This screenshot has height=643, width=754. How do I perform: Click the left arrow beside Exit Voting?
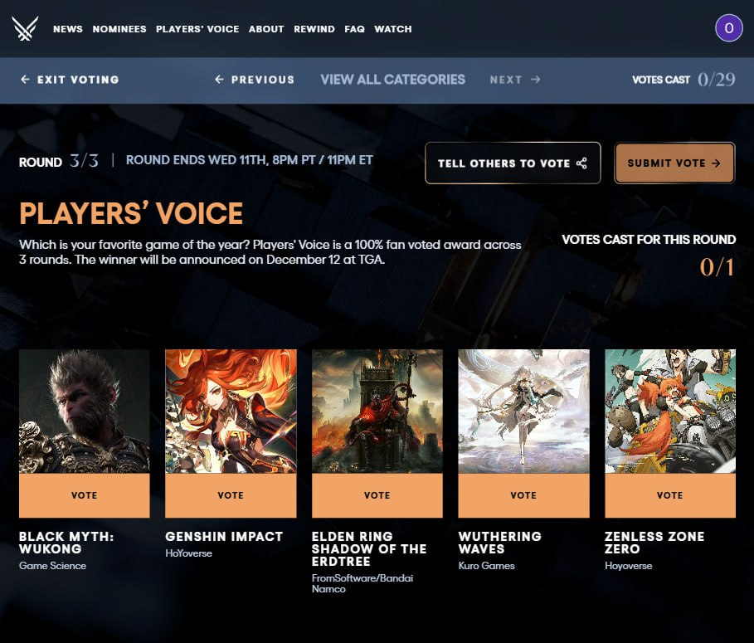click(x=25, y=80)
